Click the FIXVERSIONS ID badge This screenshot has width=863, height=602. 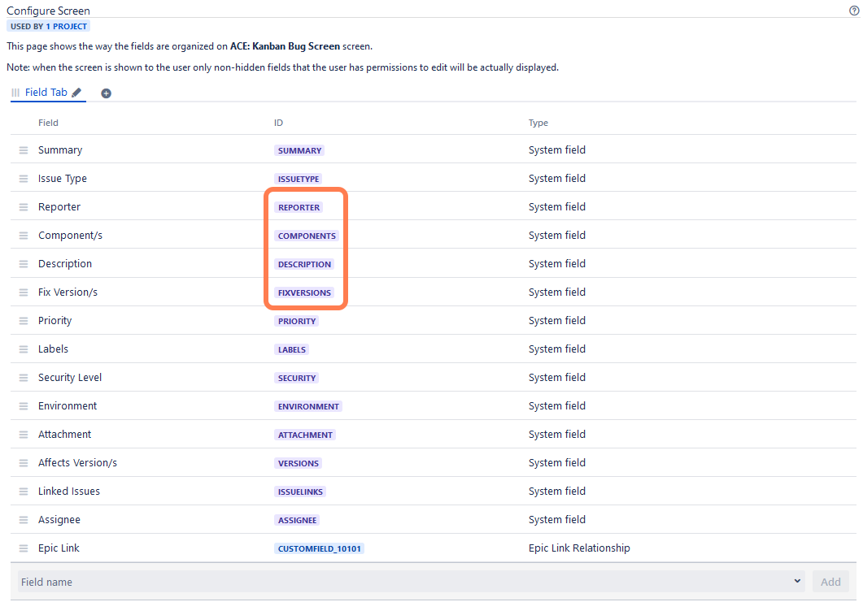(x=304, y=292)
